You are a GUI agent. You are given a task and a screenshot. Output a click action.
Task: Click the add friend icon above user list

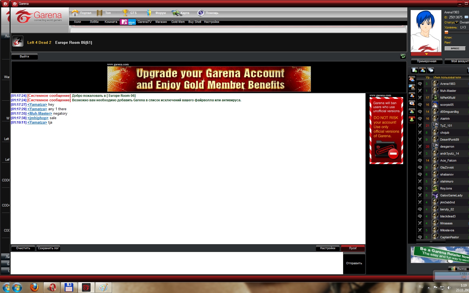pos(423,70)
